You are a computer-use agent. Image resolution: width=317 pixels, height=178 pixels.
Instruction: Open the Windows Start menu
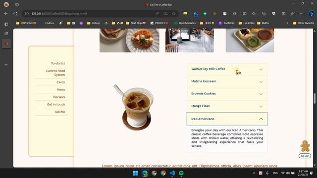tap(136, 173)
